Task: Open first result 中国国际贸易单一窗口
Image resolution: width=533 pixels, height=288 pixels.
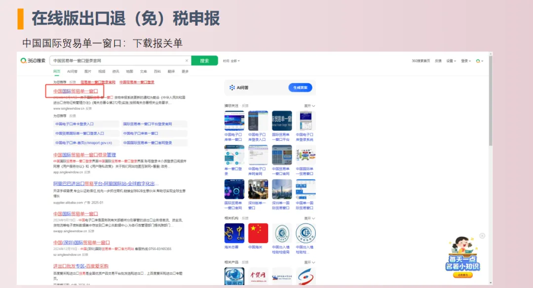Action: 76,91
